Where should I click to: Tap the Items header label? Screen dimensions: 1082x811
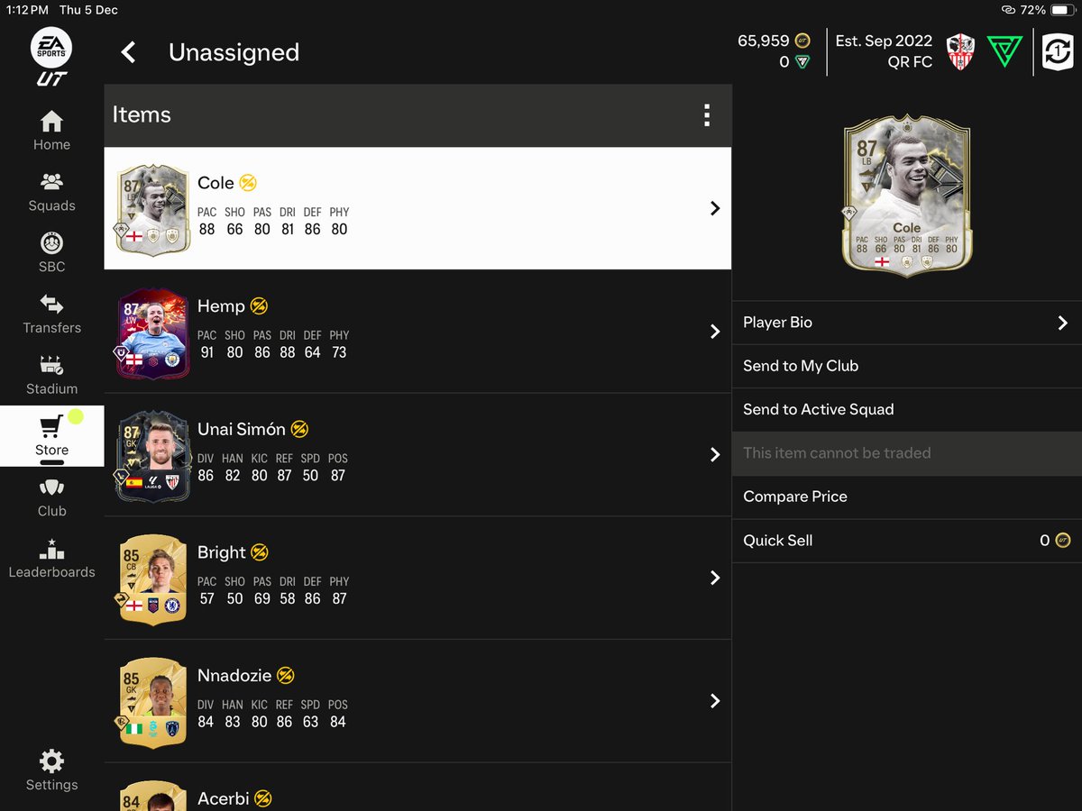tap(142, 115)
